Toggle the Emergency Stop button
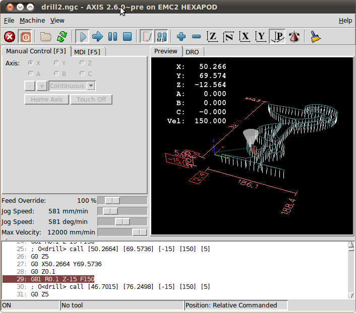This screenshot has height=313, width=356. point(10,37)
